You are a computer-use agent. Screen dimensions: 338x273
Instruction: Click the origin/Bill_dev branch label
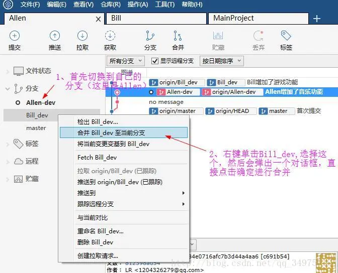tap(177, 82)
